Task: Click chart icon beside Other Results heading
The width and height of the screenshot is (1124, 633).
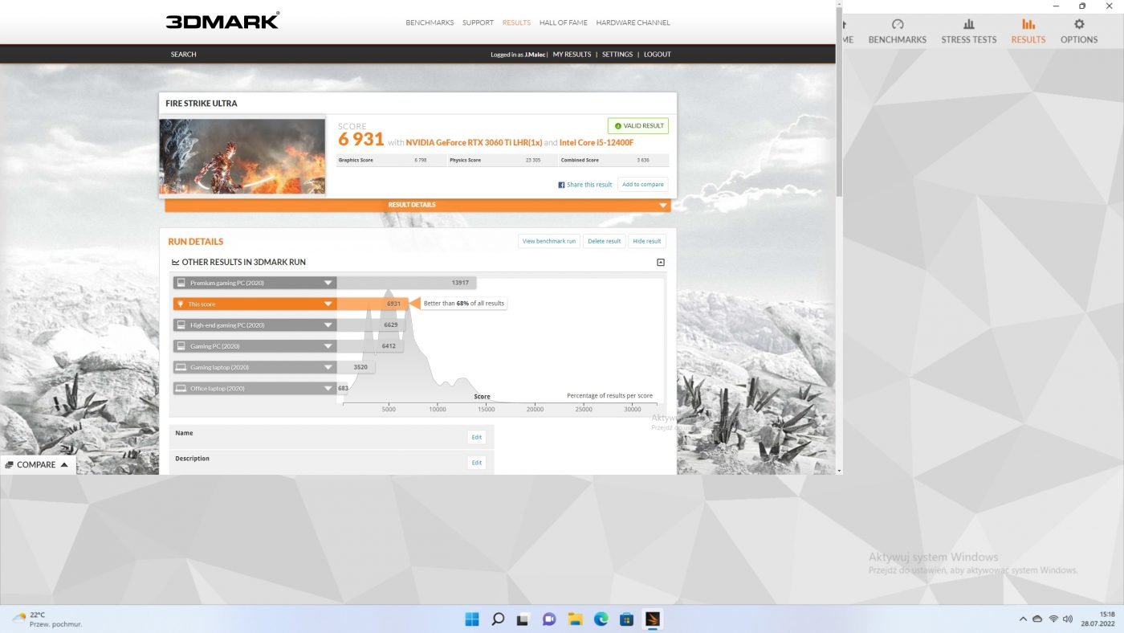Action: pyautogui.click(x=175, y=263)
